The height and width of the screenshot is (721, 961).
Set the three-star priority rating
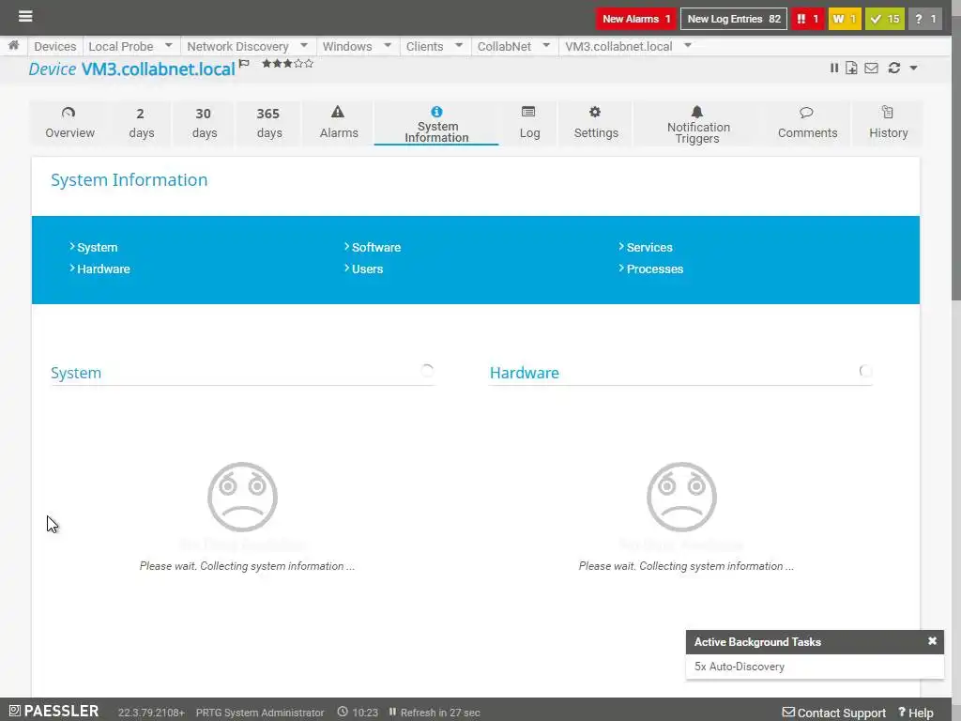click(287, 63)
